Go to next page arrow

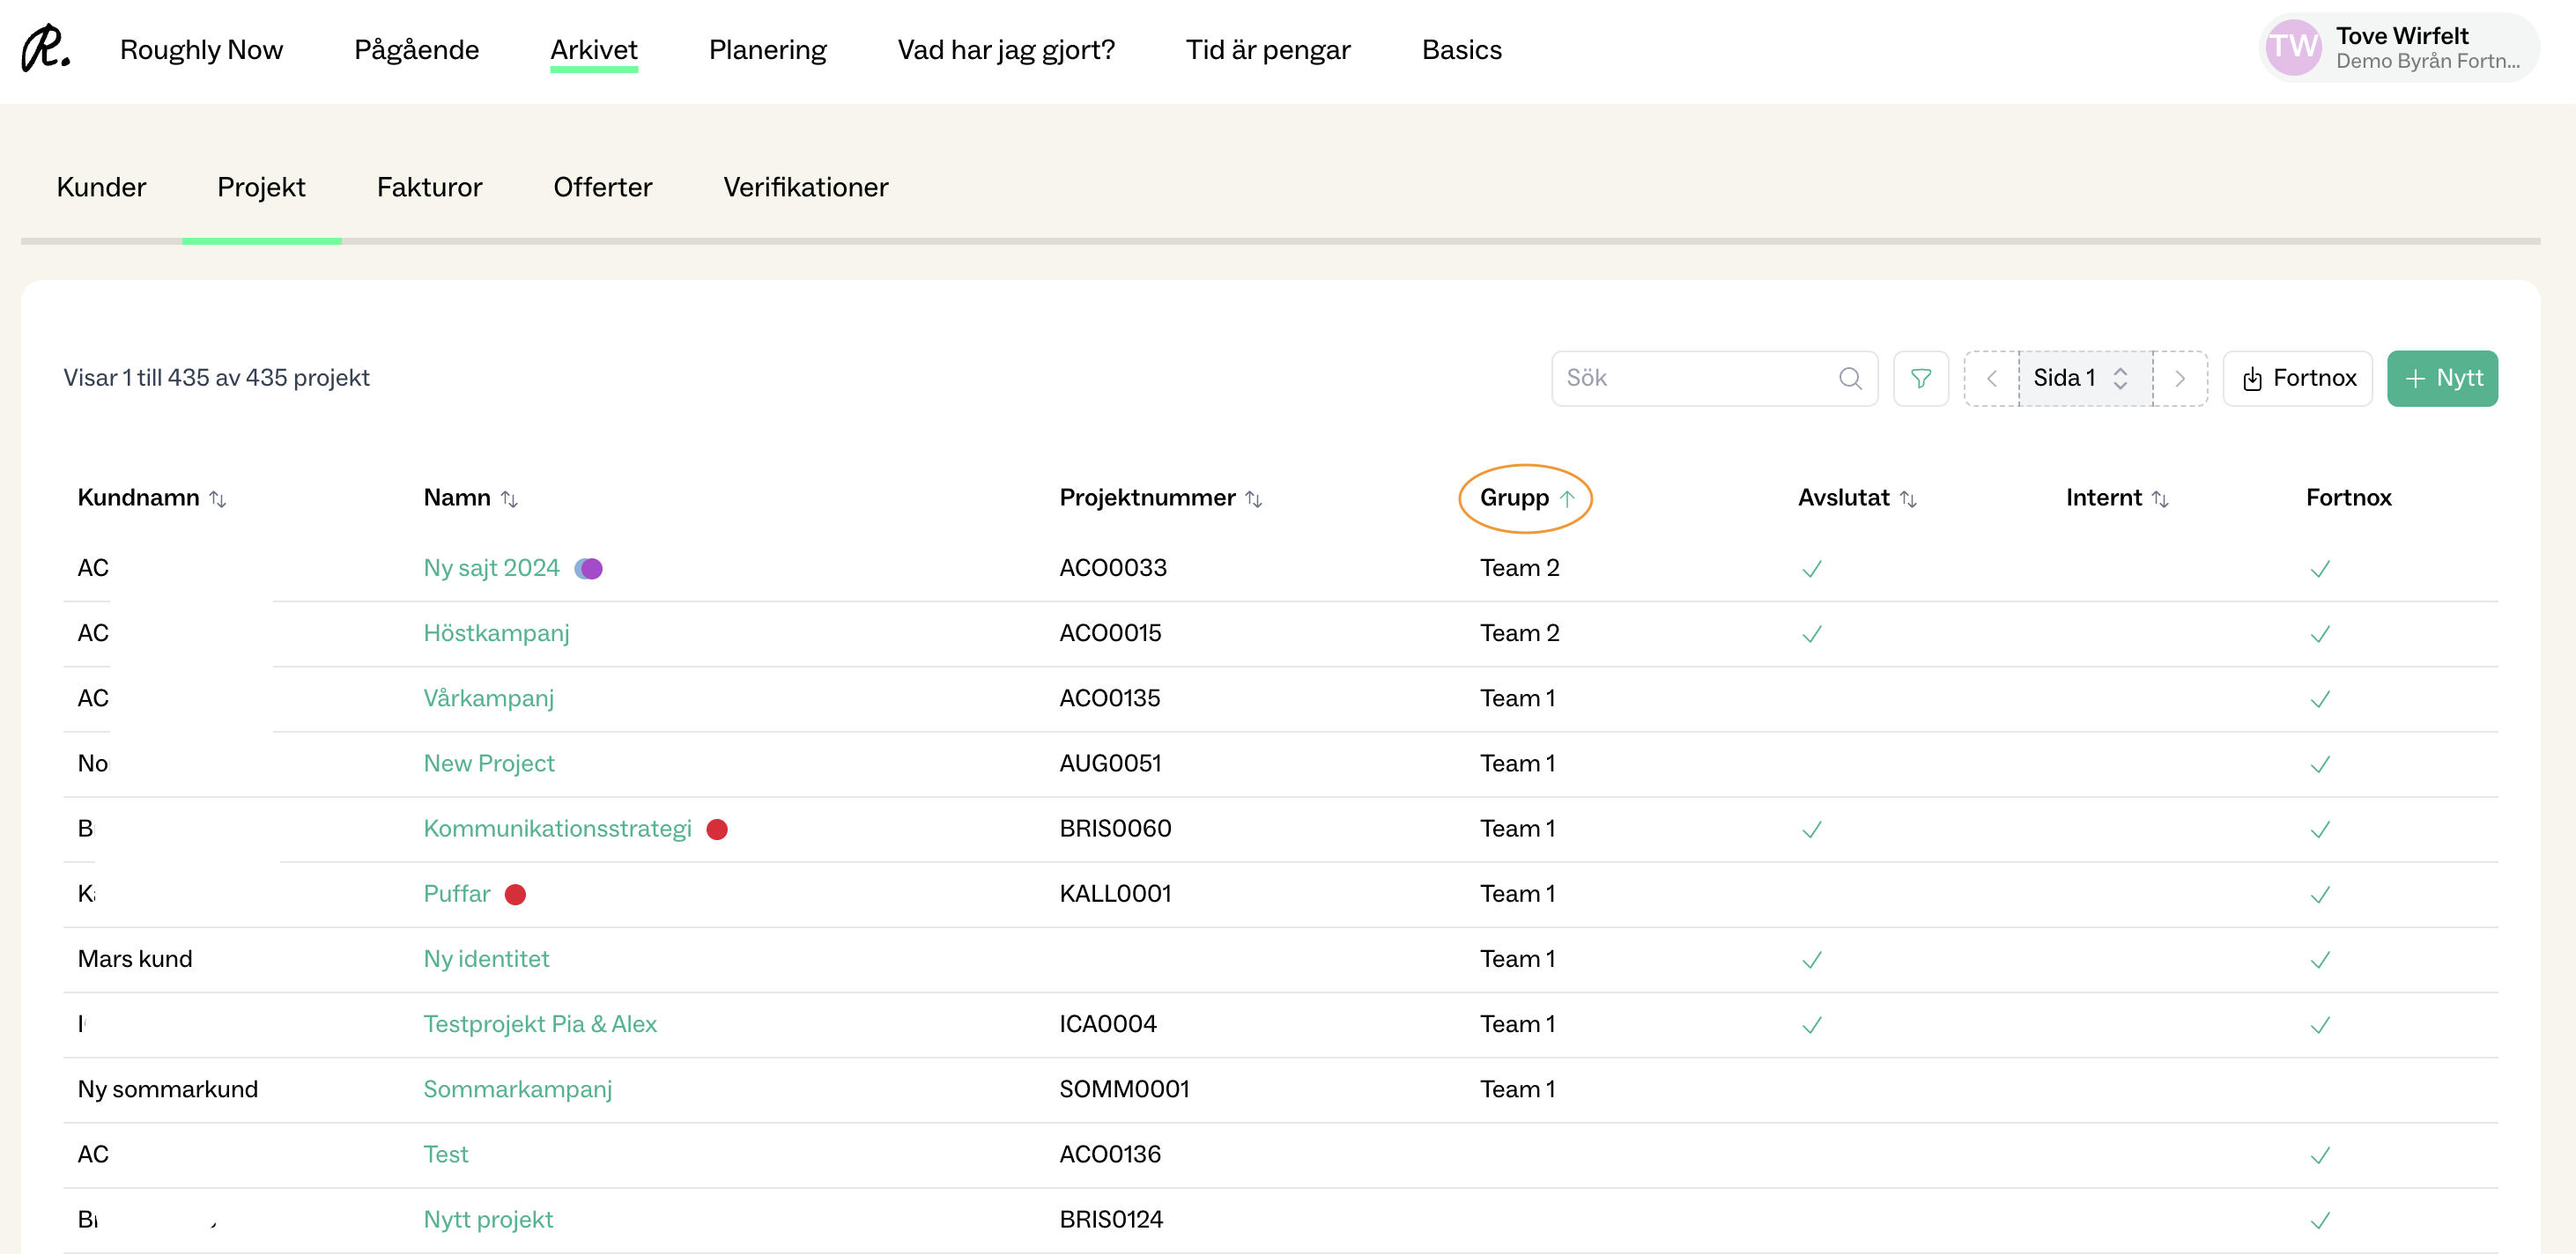tap(2179, 379)
